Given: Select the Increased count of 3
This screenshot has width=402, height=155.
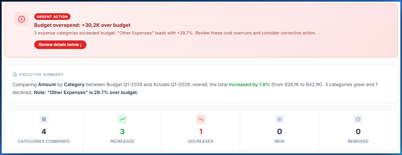Looking at the screenshot, I should pyautogui.click(x=122, y=131).
